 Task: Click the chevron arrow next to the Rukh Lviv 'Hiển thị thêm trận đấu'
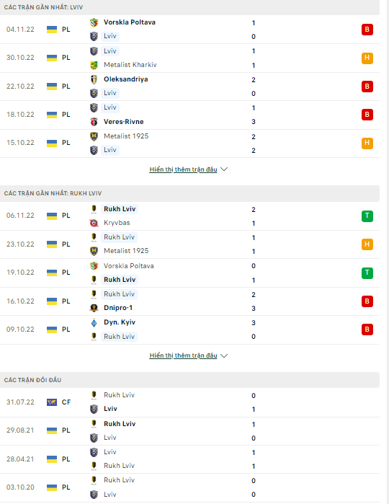pyautogui.click(x=224, y=355)
